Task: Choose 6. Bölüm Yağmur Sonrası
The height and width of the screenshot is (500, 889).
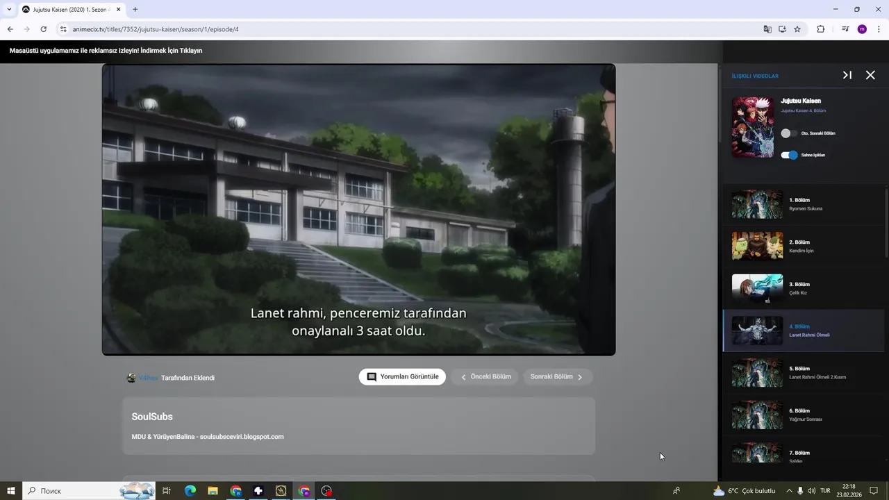Action: (804, 415)
